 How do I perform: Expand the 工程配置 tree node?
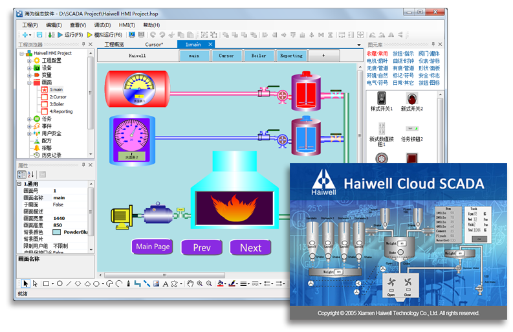pos(29,60)
